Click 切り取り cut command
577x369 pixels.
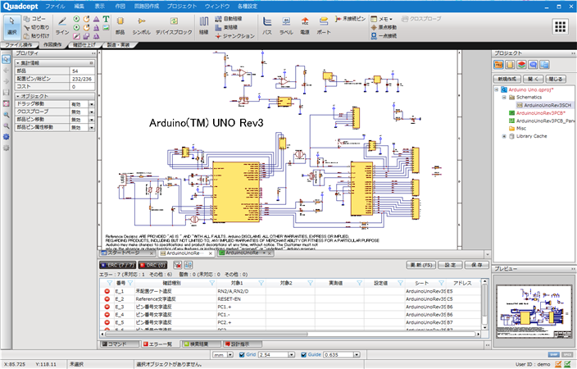[36, 27]
